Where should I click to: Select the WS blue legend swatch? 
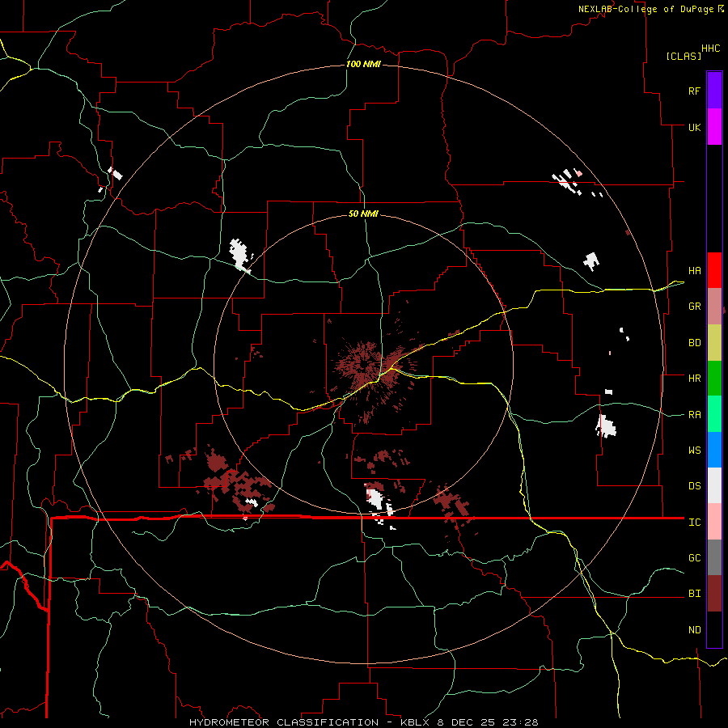pos(714,450)
